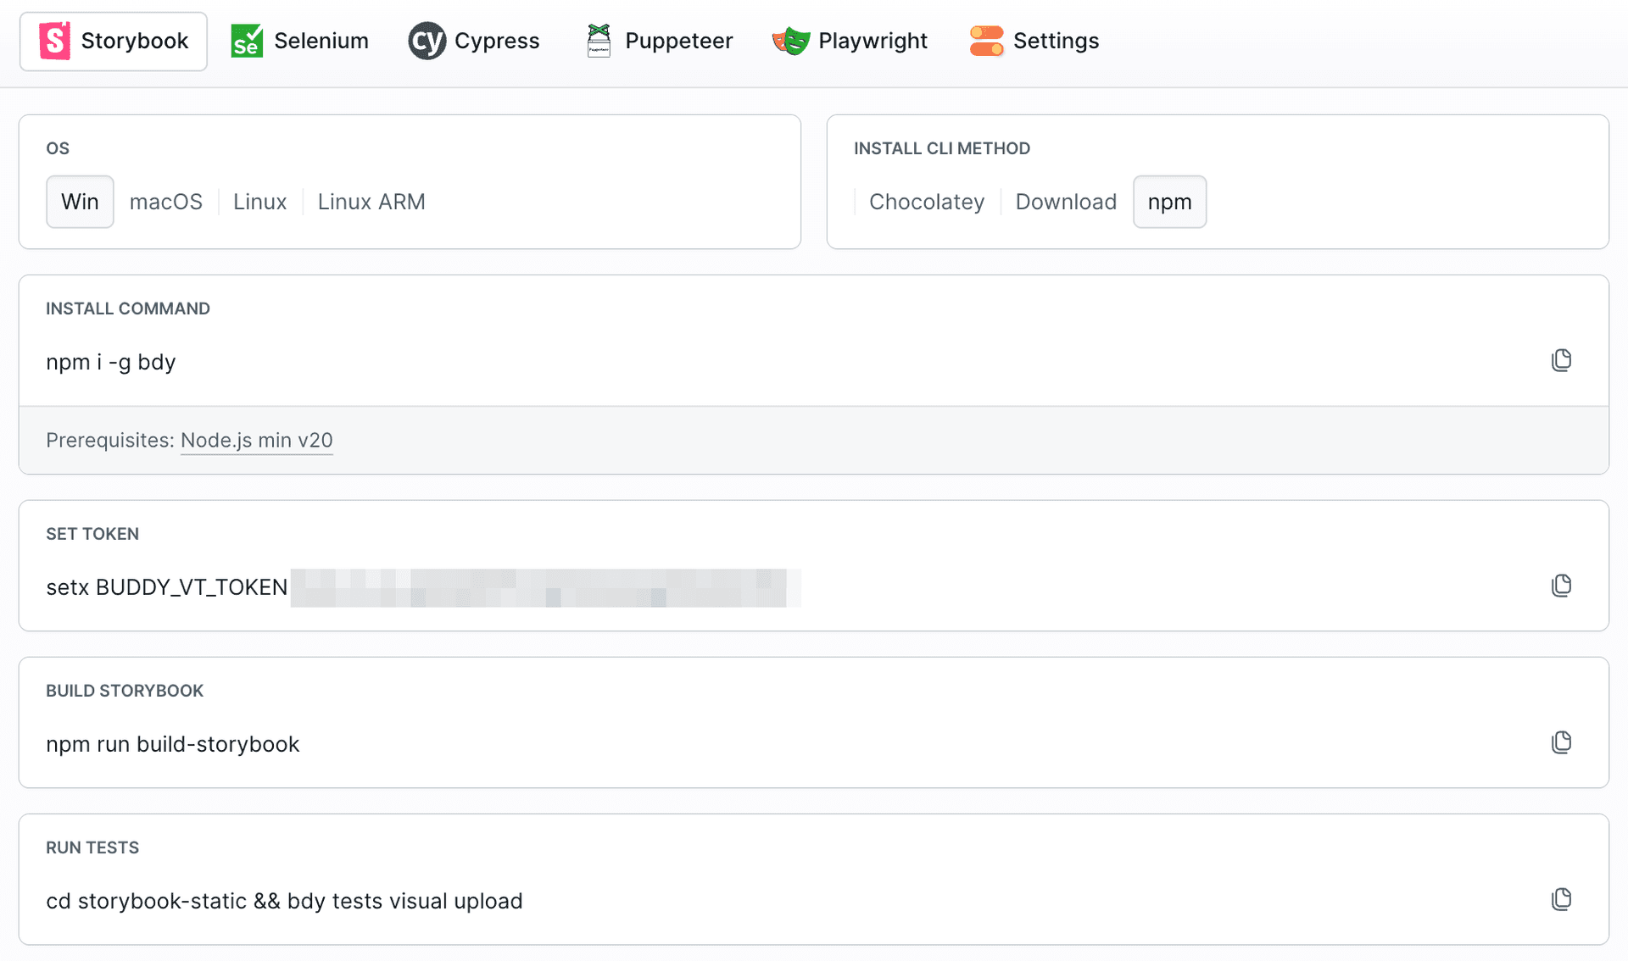The width and height of the screenshot is (1628, 961).
Task: Switch to the Settings tab
Action: 1034,41
